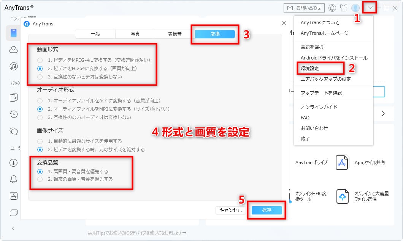403x241 pixels.
Task: Open the title bar dropdown arrow menu
Action: [x=370, y=8]
